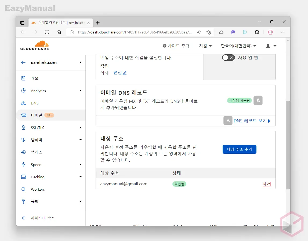Viewport: 308px width, 241px height.
Task: Expand the SSL/TLS section
Action: (38, 127)
